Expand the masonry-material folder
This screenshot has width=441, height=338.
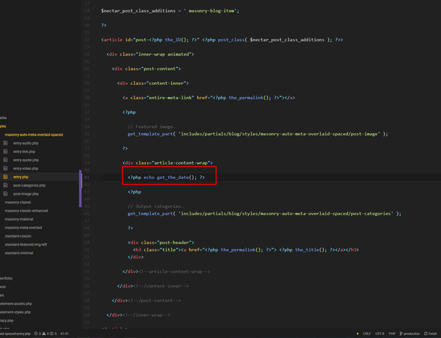[19, 219]
